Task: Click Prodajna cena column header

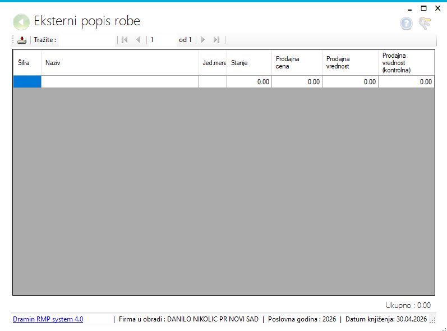Action: click(x=297, y=63)
